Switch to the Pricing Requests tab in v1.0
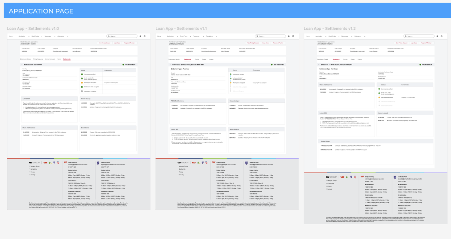Viewport: 451px width, 239px height. [38, 59]
